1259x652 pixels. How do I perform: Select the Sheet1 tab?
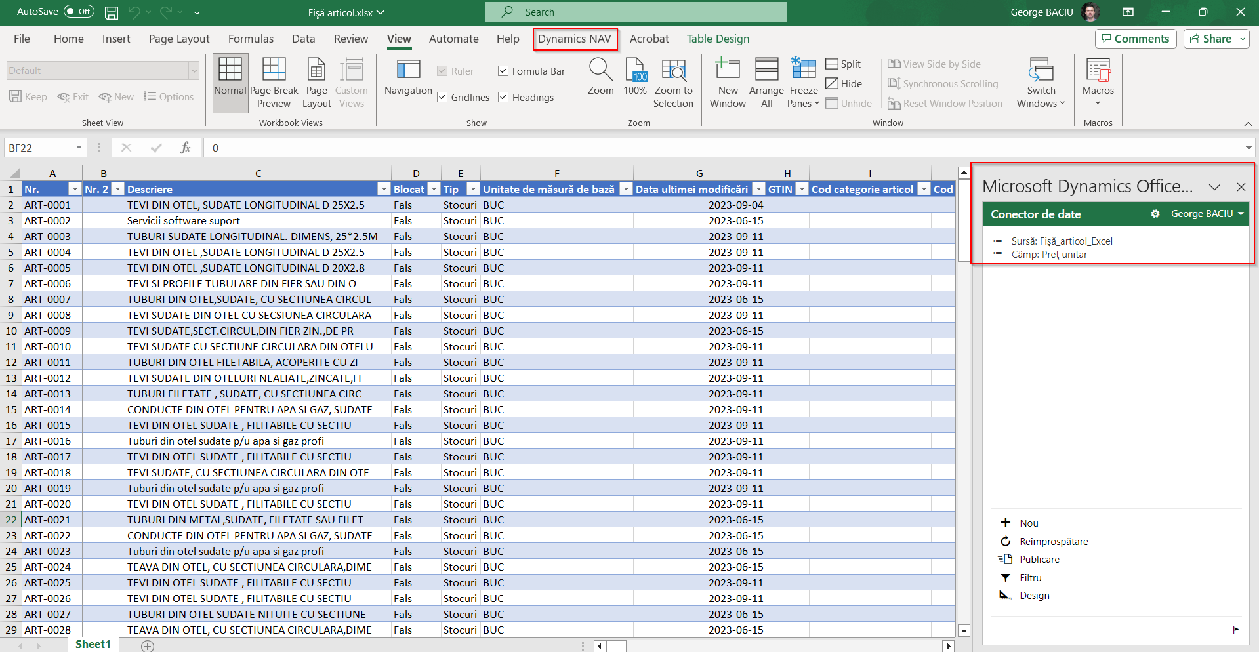pos(93,644)
